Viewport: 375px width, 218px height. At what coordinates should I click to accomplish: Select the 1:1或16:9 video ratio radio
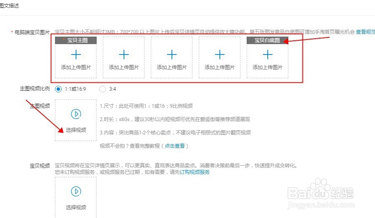58,89
